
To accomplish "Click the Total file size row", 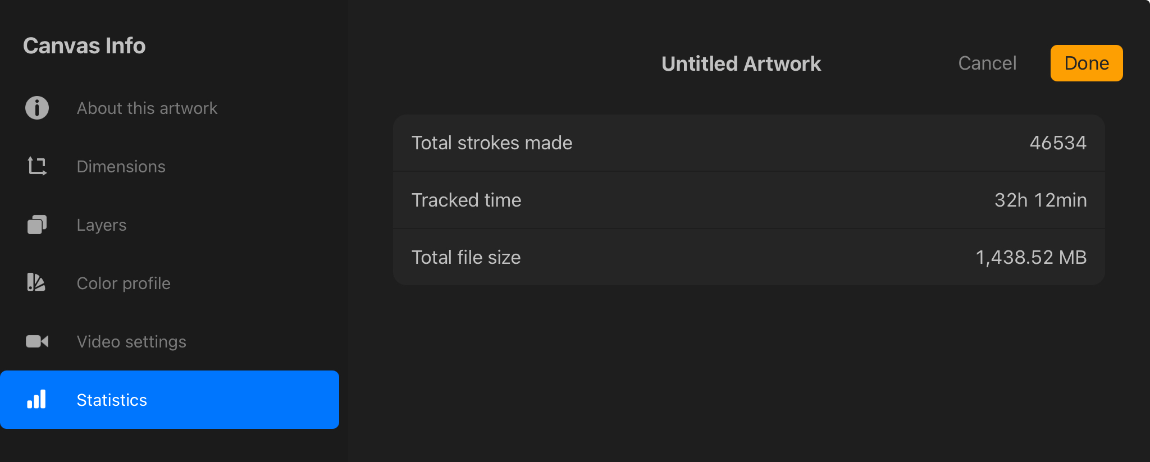I will (749, 257).
